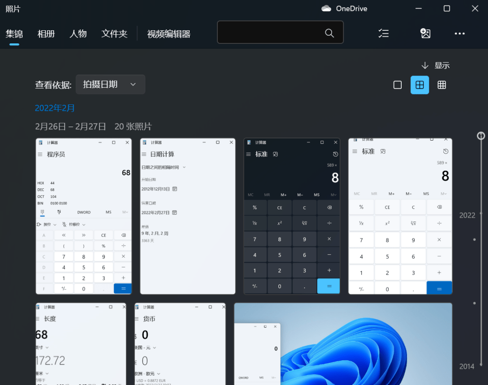Click the image import icon
Screen dimensions: 488x385
point(425,33)
